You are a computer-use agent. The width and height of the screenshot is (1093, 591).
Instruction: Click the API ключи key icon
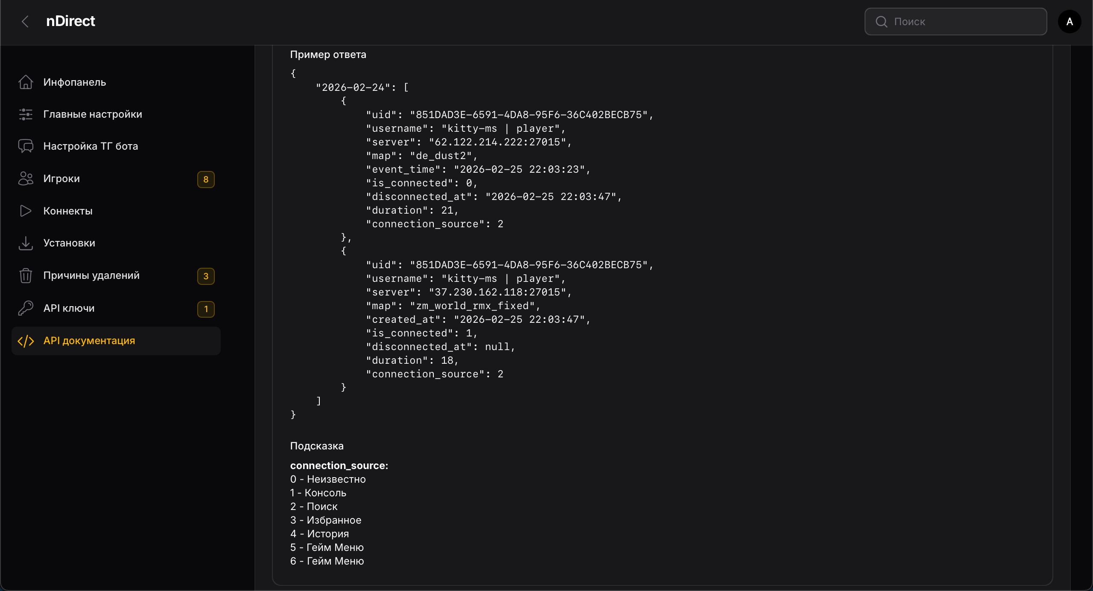tap(26, 308)
